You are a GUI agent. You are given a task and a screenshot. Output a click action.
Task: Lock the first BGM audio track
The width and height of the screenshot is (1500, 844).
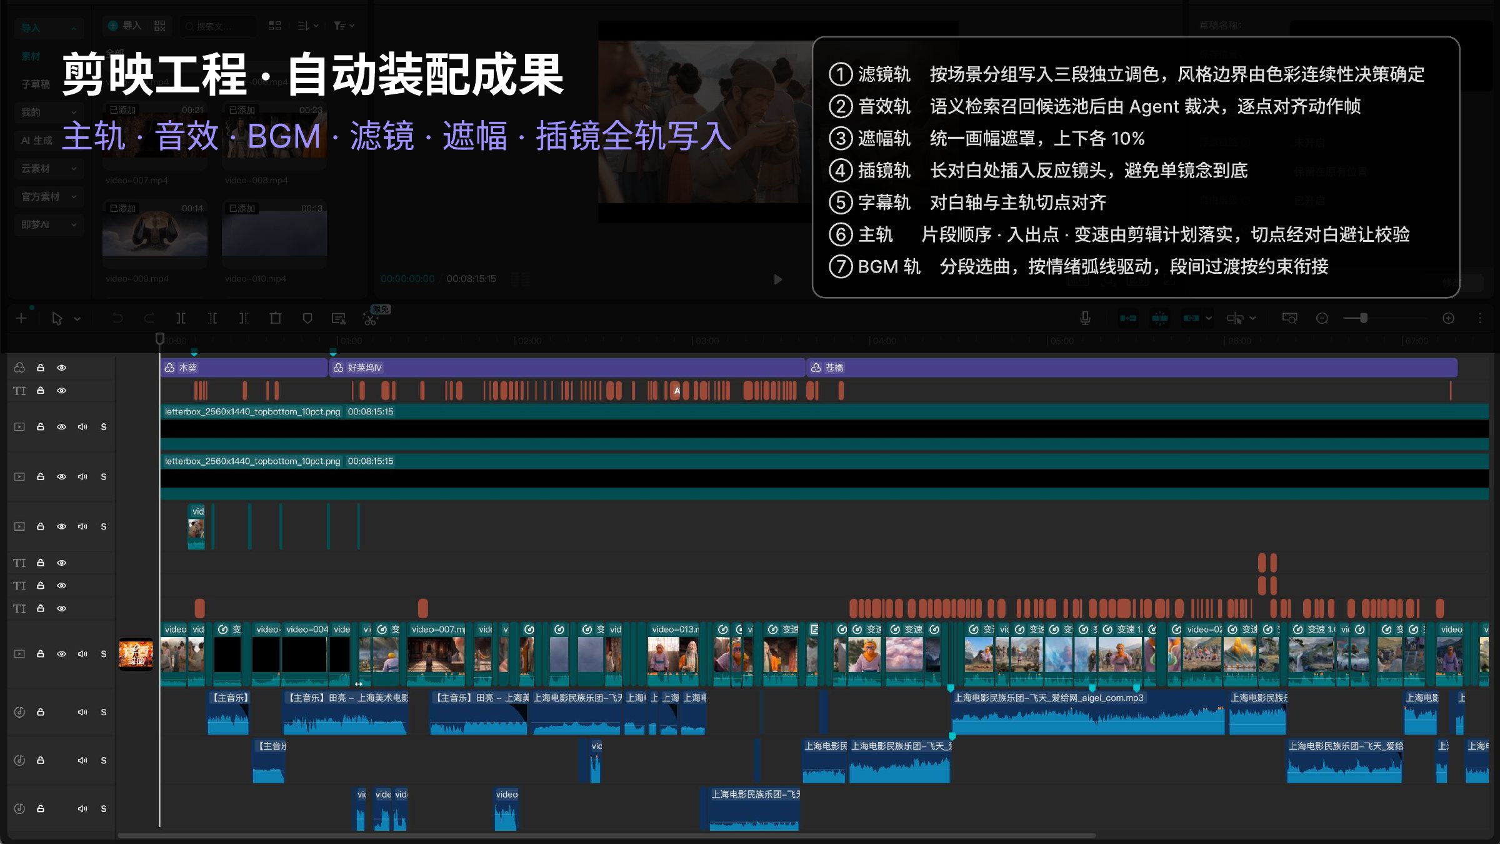[41, 712]
